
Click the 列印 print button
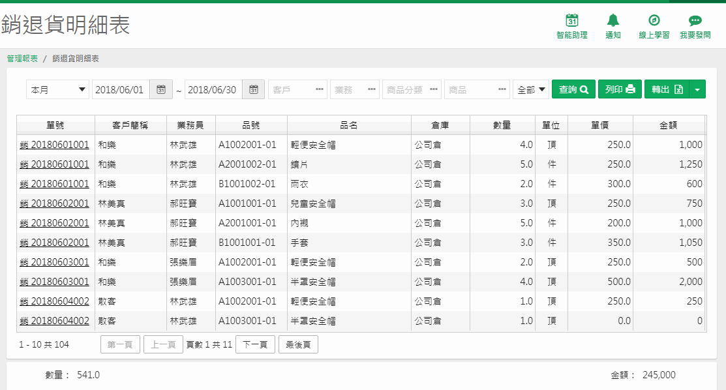click(620, 89)
